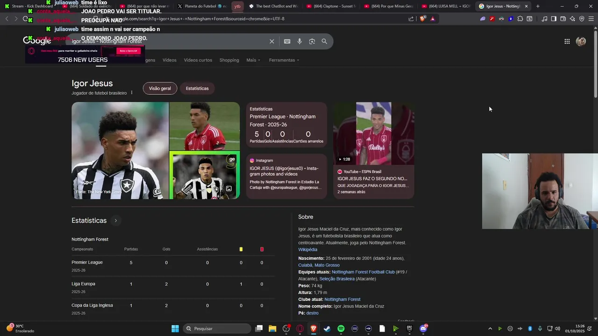This screenshot has width=598, height=336.
Task: Open the Instagram IGOR JESUS result card
Action: click(x=286, y=176)
